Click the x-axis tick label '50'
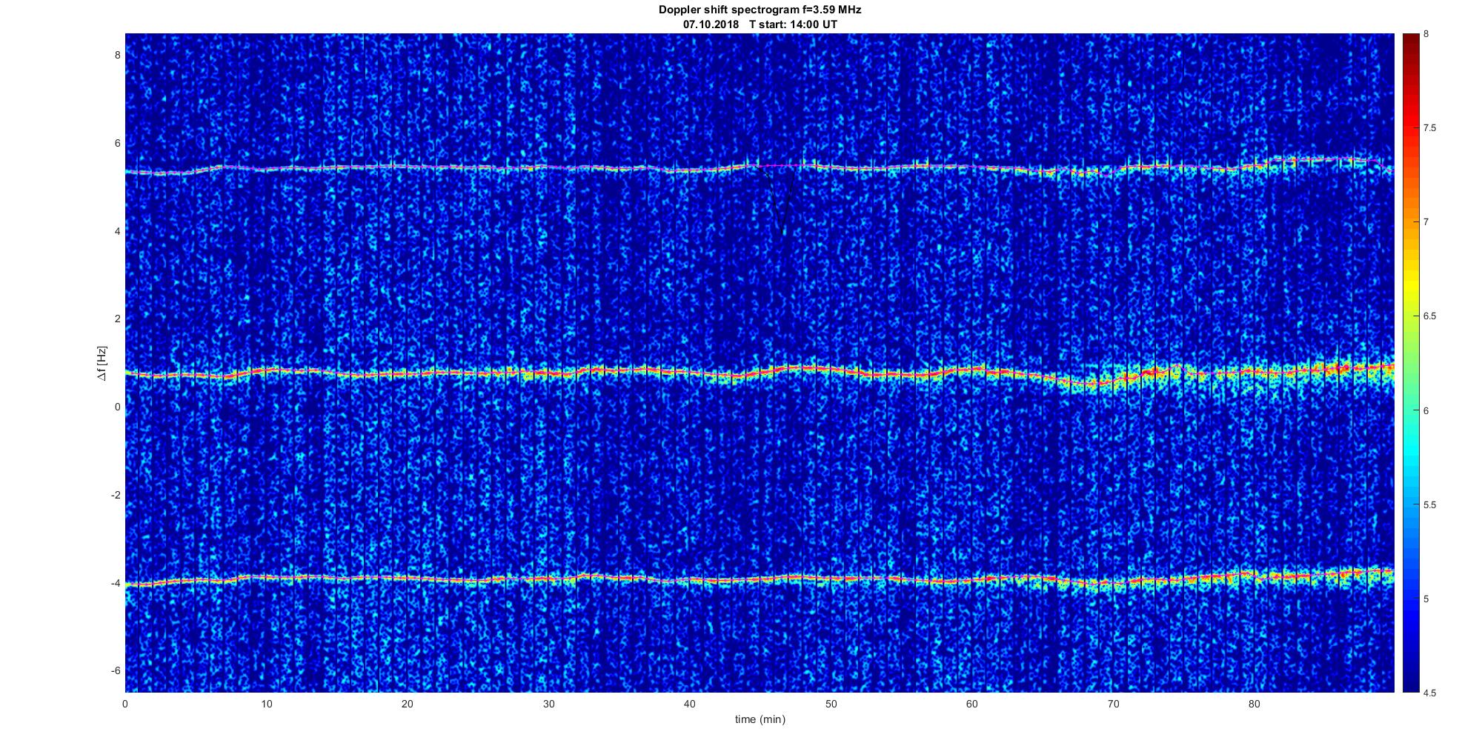The image size is (1482, 743). click(831, 704)
